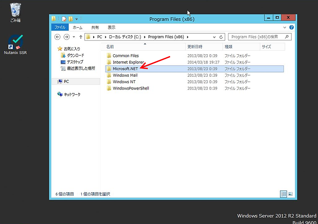The height and width of the screenshot is (224, 318).
Task: Click the window system folder icon in the title bar
Action: coord(53,19)
